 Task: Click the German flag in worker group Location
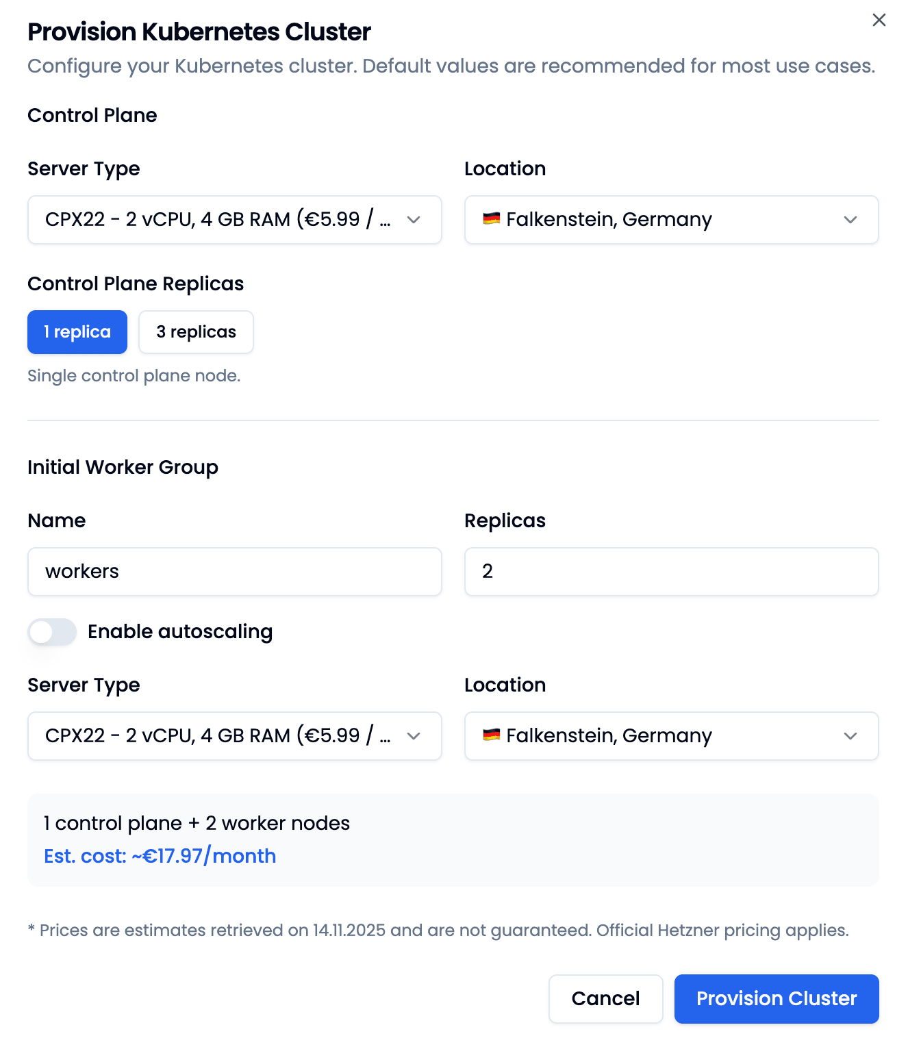(490, 735)
